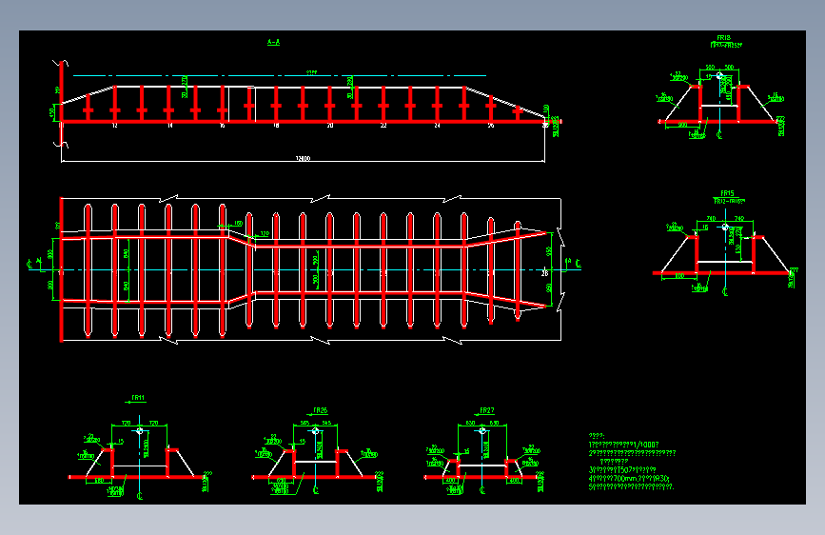Select the note line containing 1/1000
The height and width of the screenshot is (535, 825).
coord(623,445)
